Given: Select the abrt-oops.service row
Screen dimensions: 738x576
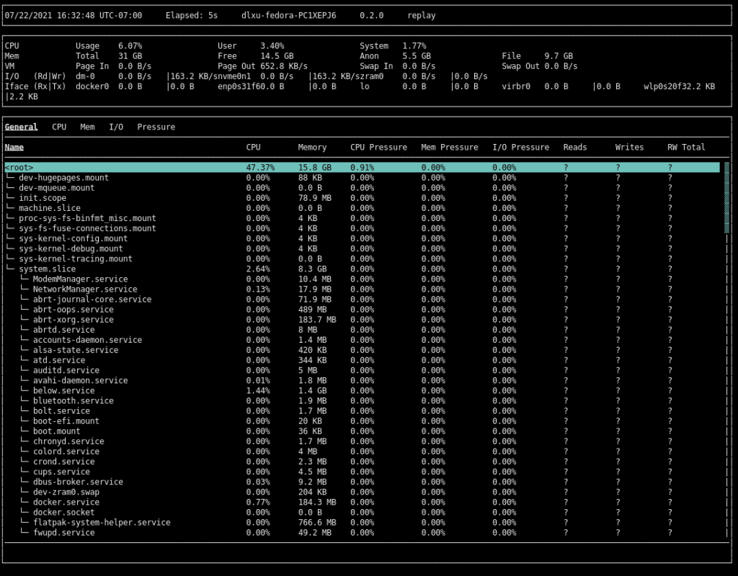Looking at the screenshot, I should click(x=73, y=309).
